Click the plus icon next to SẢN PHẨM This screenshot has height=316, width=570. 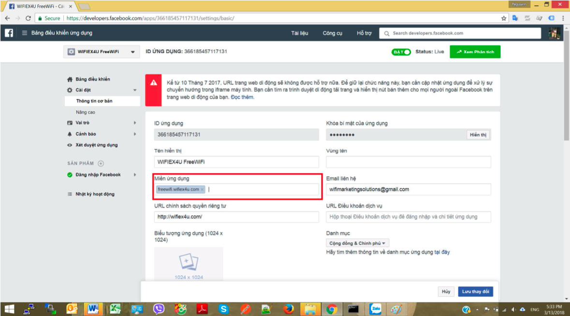tap(101, 163)
